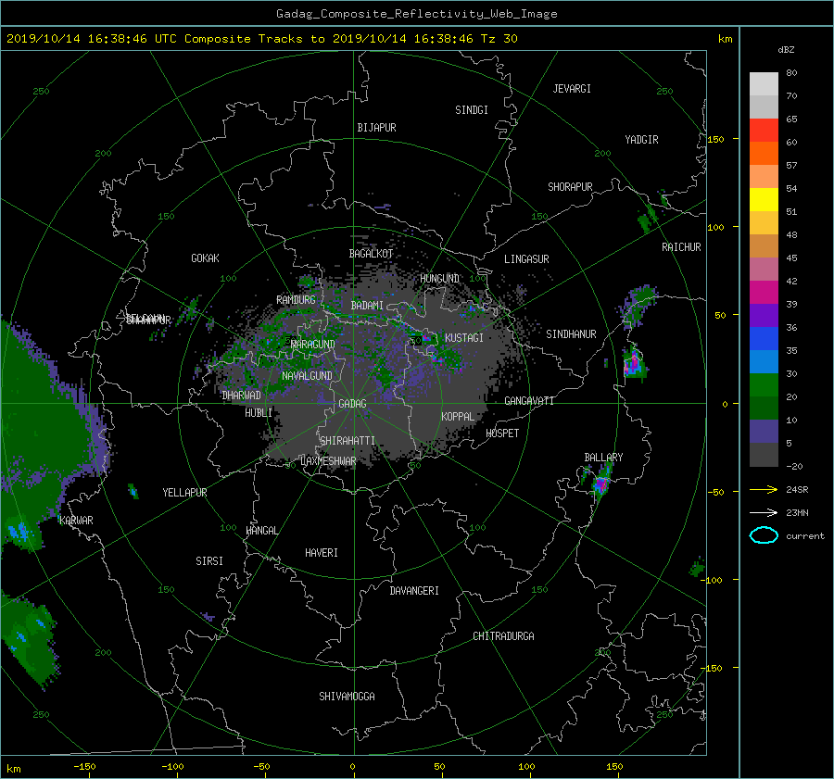Click the YADGIR city label
Screen dimensions: 834x779
641,140
